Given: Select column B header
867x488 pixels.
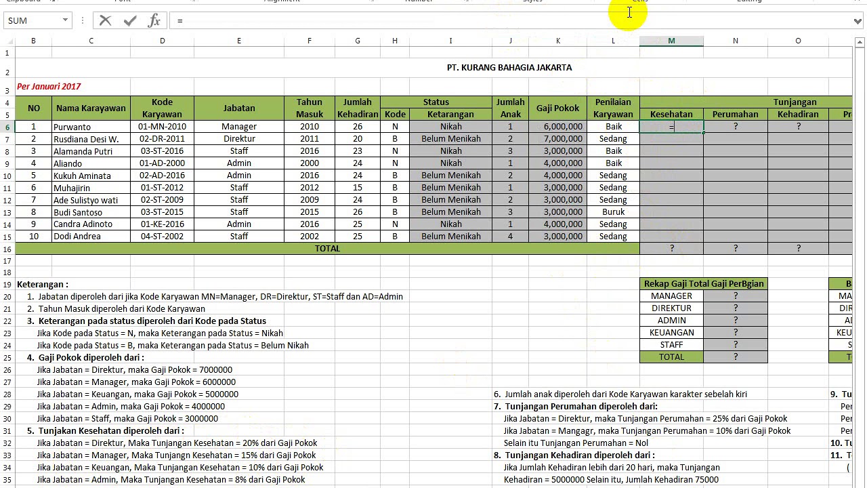Looking at the screenshot, I should (33, 41).
